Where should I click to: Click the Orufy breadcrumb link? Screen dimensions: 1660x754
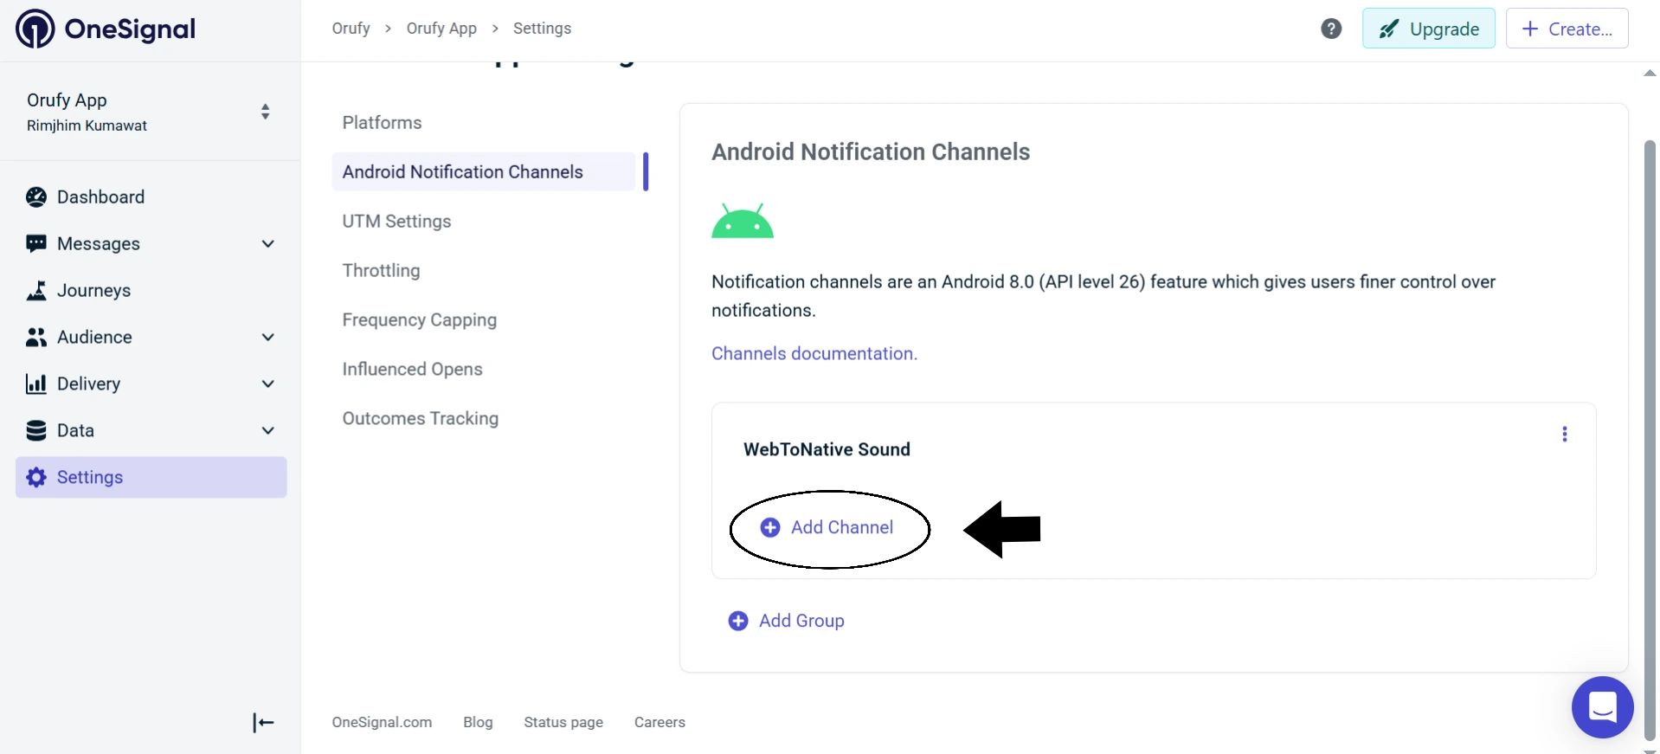pyautogui.click(x=351, y=29)
